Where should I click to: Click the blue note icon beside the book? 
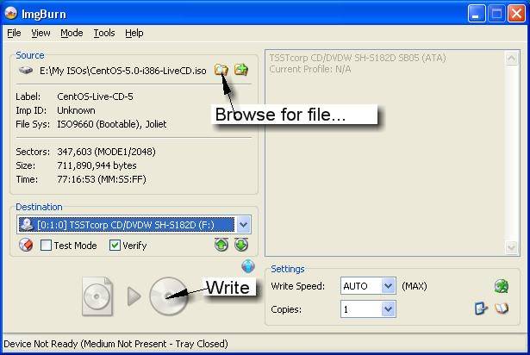coord(482,308)
